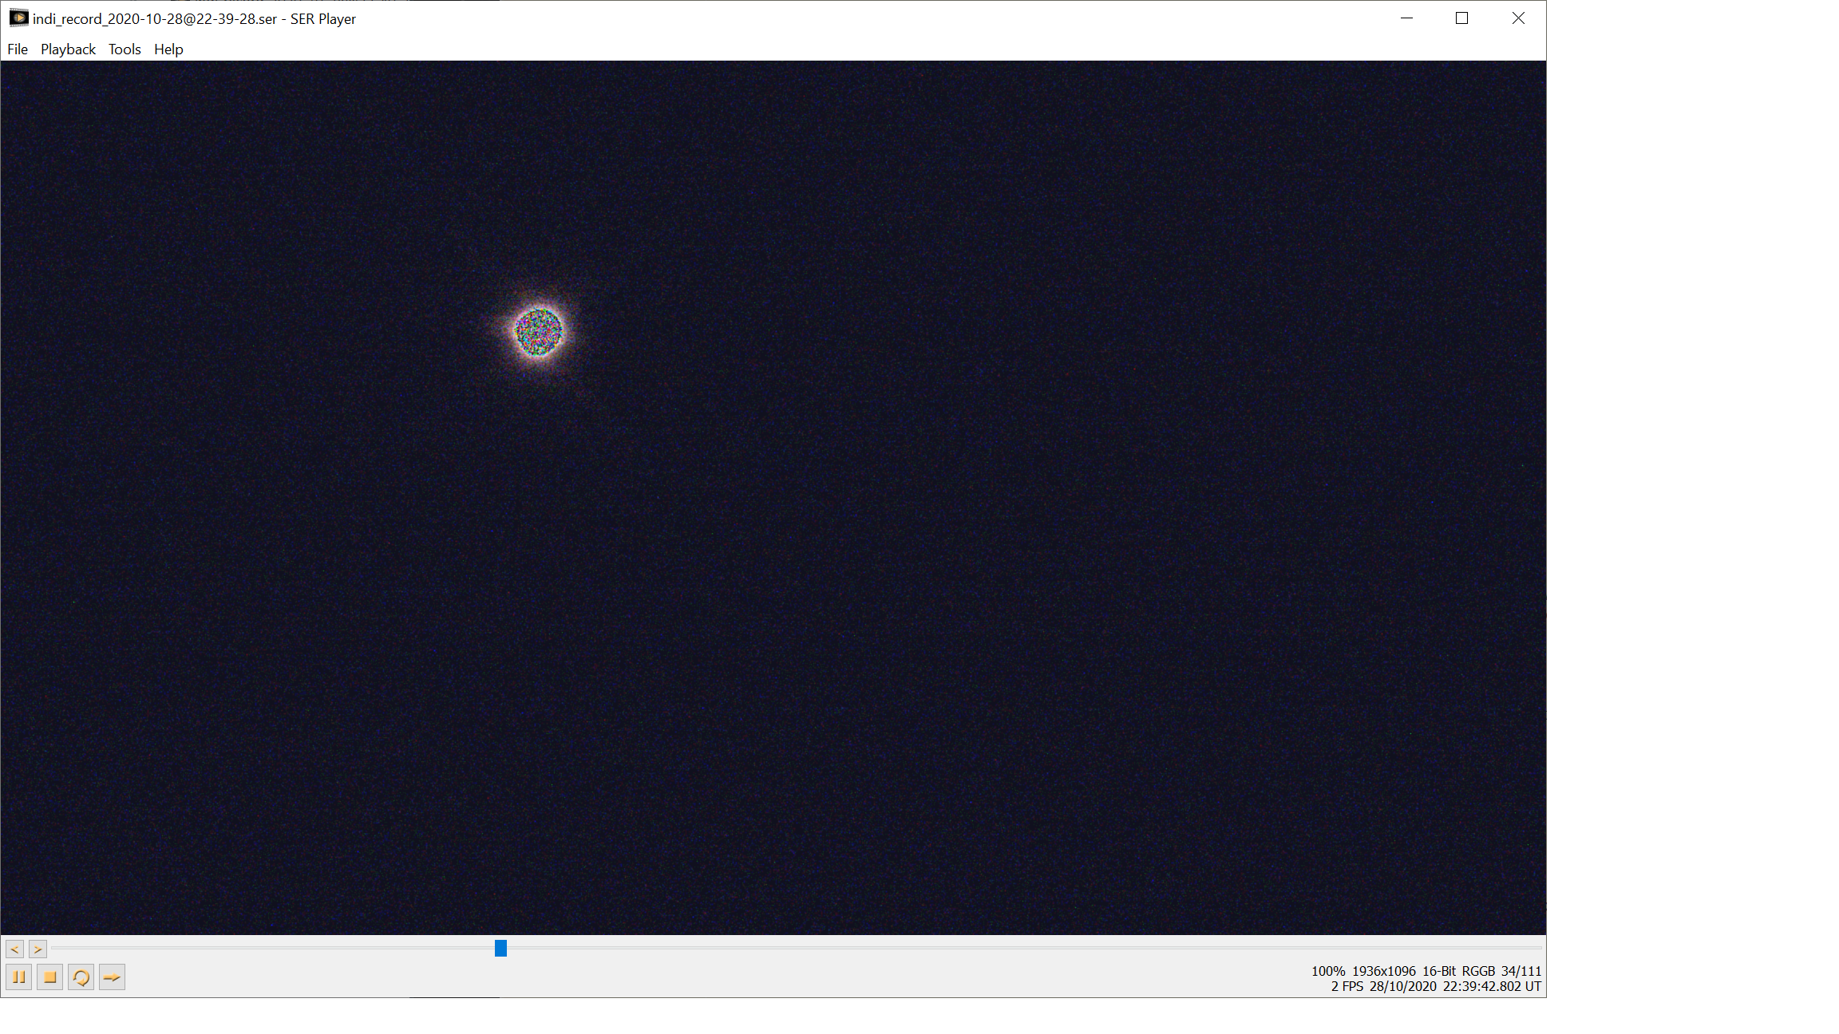This screenshot has height=1034, width=1839.
Task: Click the 1936x1096 frame size label
Action: [1383, 971]
